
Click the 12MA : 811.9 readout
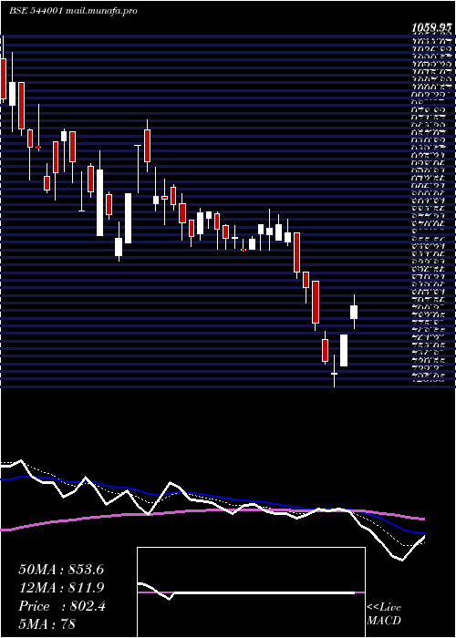click(61, 588)
